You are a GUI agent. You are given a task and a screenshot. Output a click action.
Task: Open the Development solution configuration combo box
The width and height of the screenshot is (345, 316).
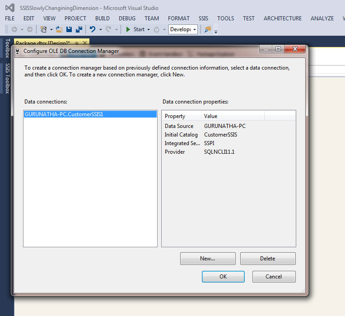[183, 29]
